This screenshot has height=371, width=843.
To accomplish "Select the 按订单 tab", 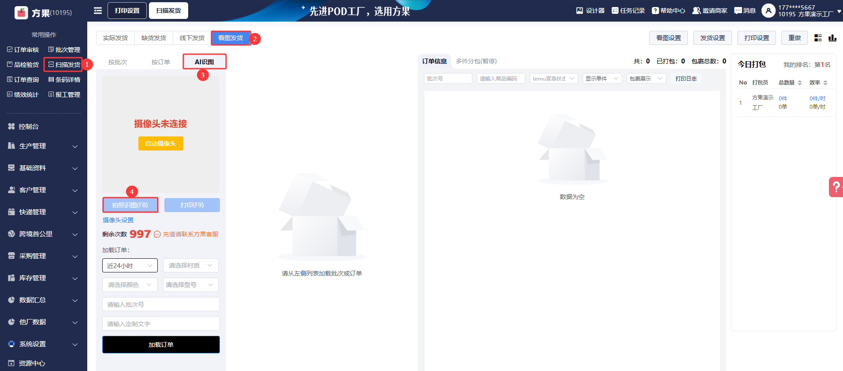I will pyautogui.click(x=161, y=62).
